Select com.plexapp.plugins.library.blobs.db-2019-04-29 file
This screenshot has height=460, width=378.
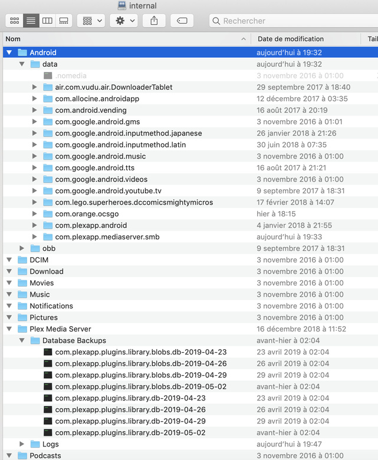click(x=141, y=375)
